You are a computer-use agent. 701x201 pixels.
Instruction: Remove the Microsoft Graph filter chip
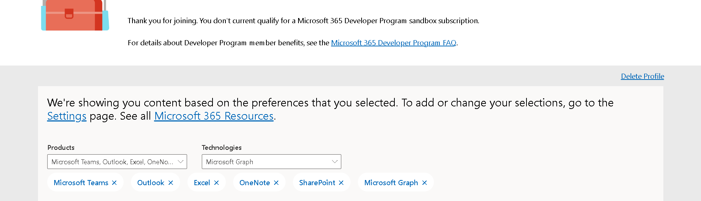(x=424, y=183)
